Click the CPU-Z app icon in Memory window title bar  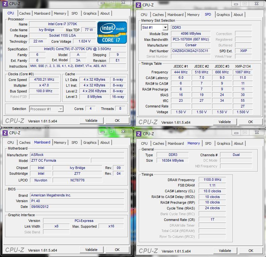tap(139, 134)
